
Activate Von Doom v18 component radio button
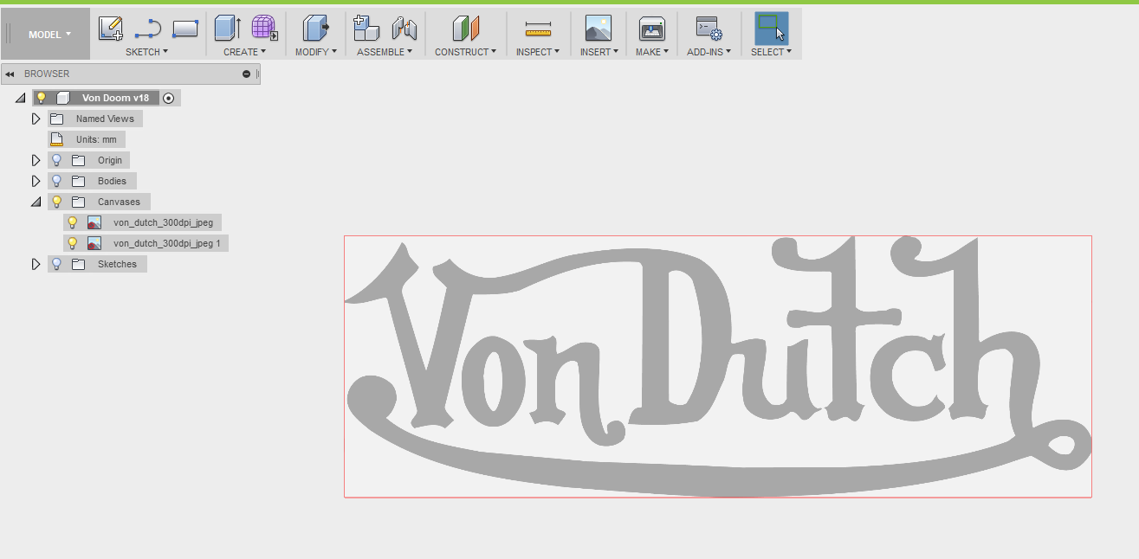click(169, 98)
